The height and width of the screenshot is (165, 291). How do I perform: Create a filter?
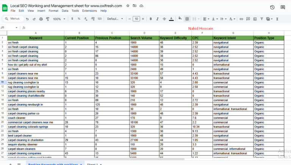pyautogui.click(x=262, y=19)
